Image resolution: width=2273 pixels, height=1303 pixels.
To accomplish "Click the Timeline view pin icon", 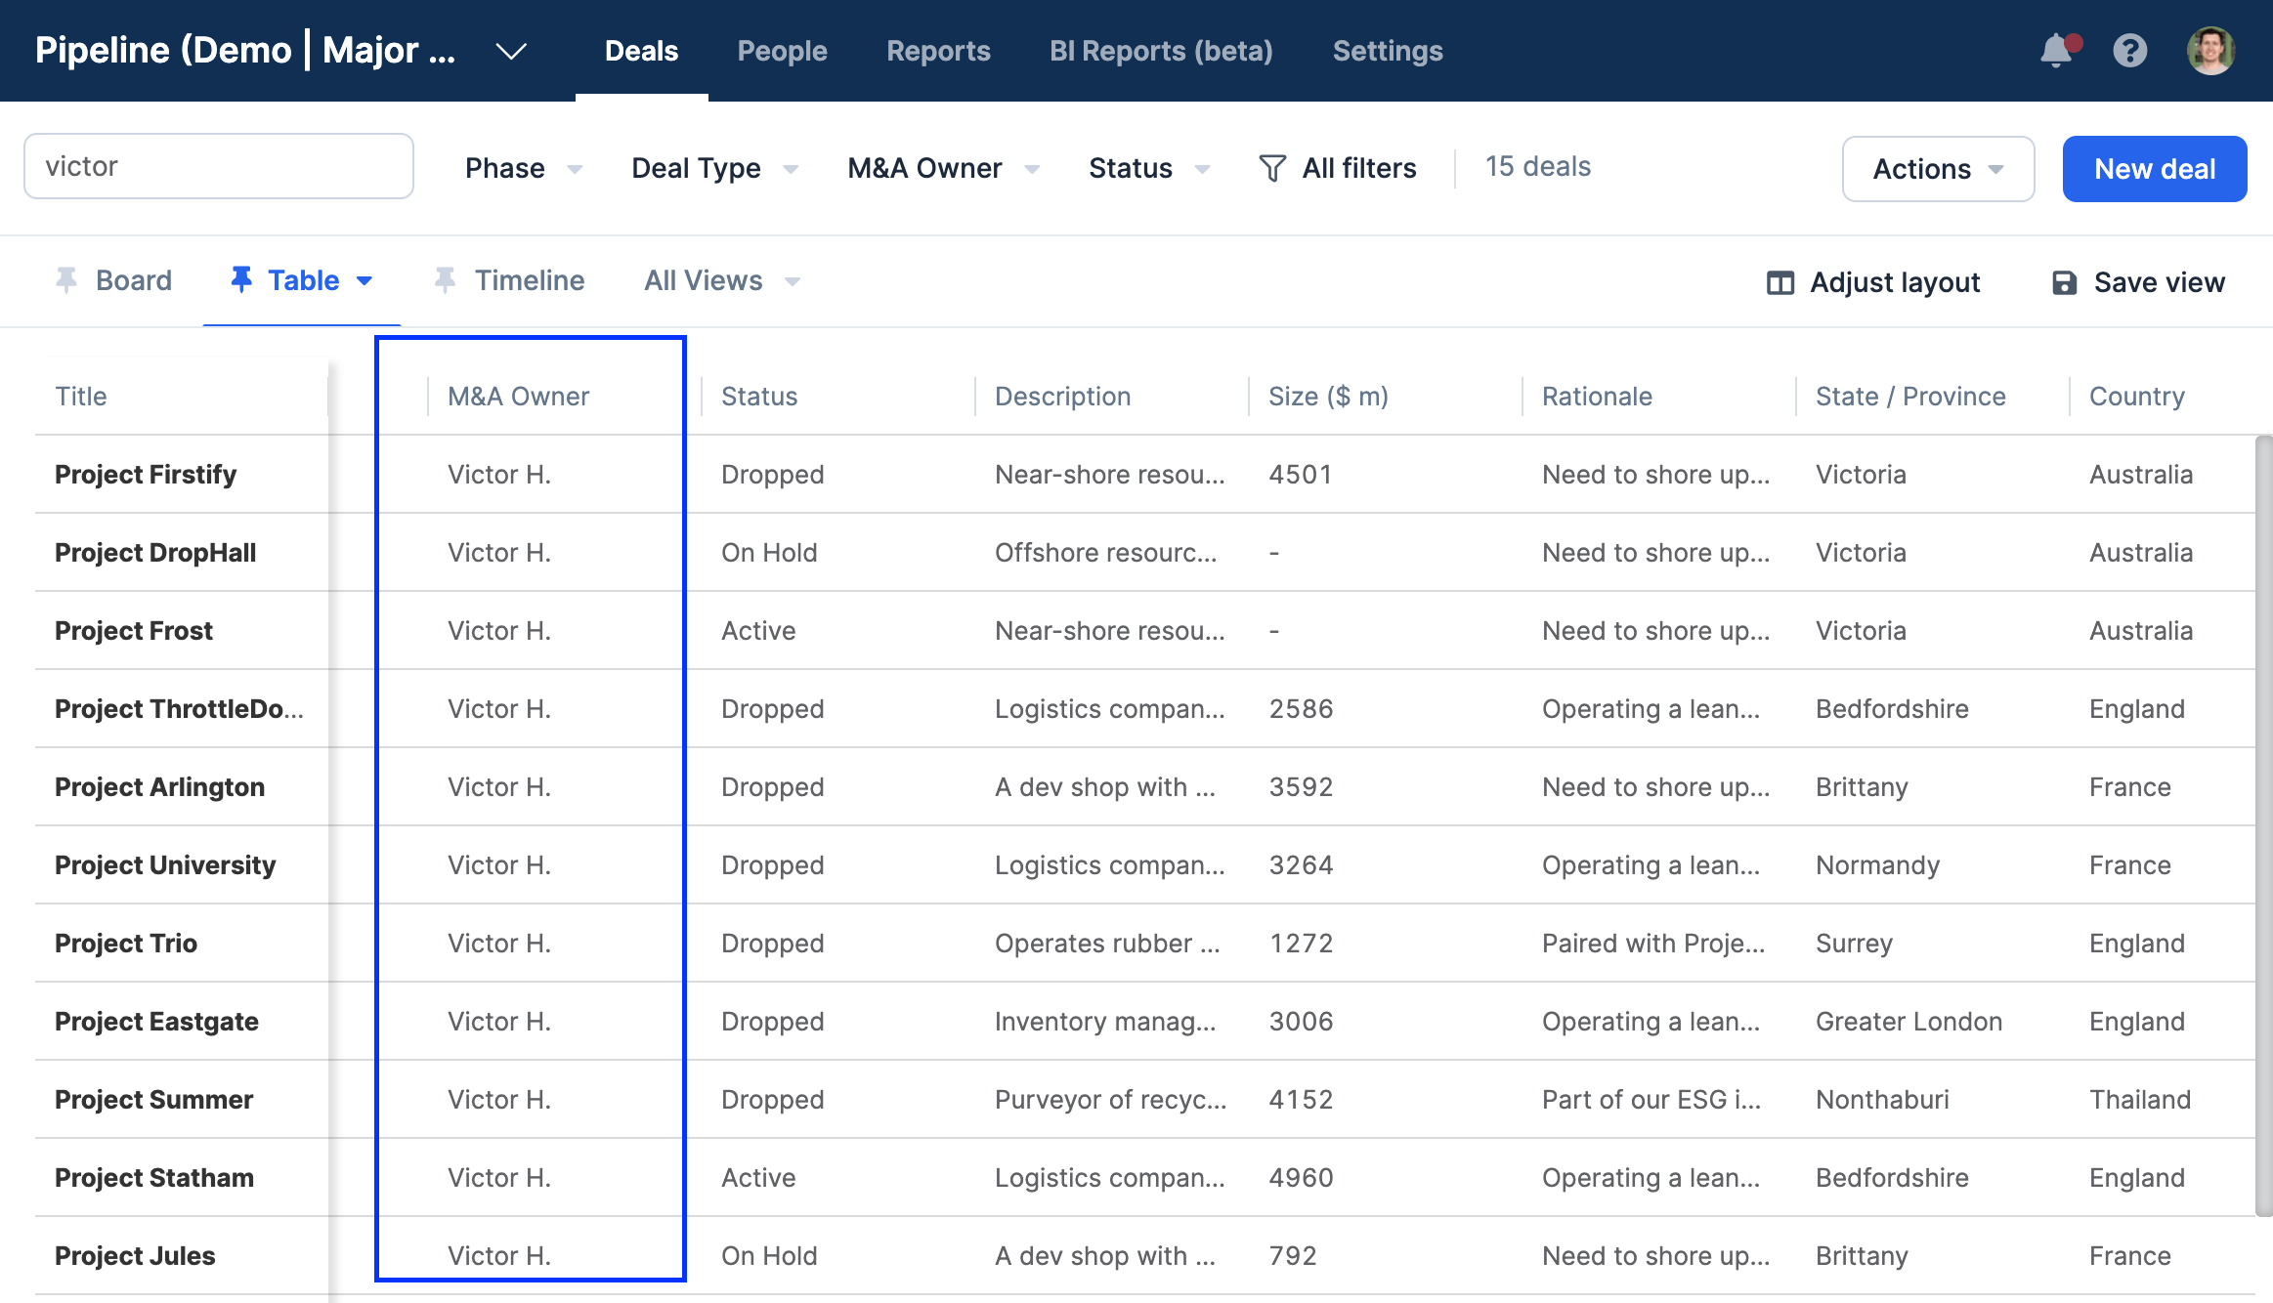I will tap(445, 280).
